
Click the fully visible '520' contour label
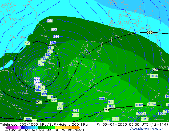[27, 43]
